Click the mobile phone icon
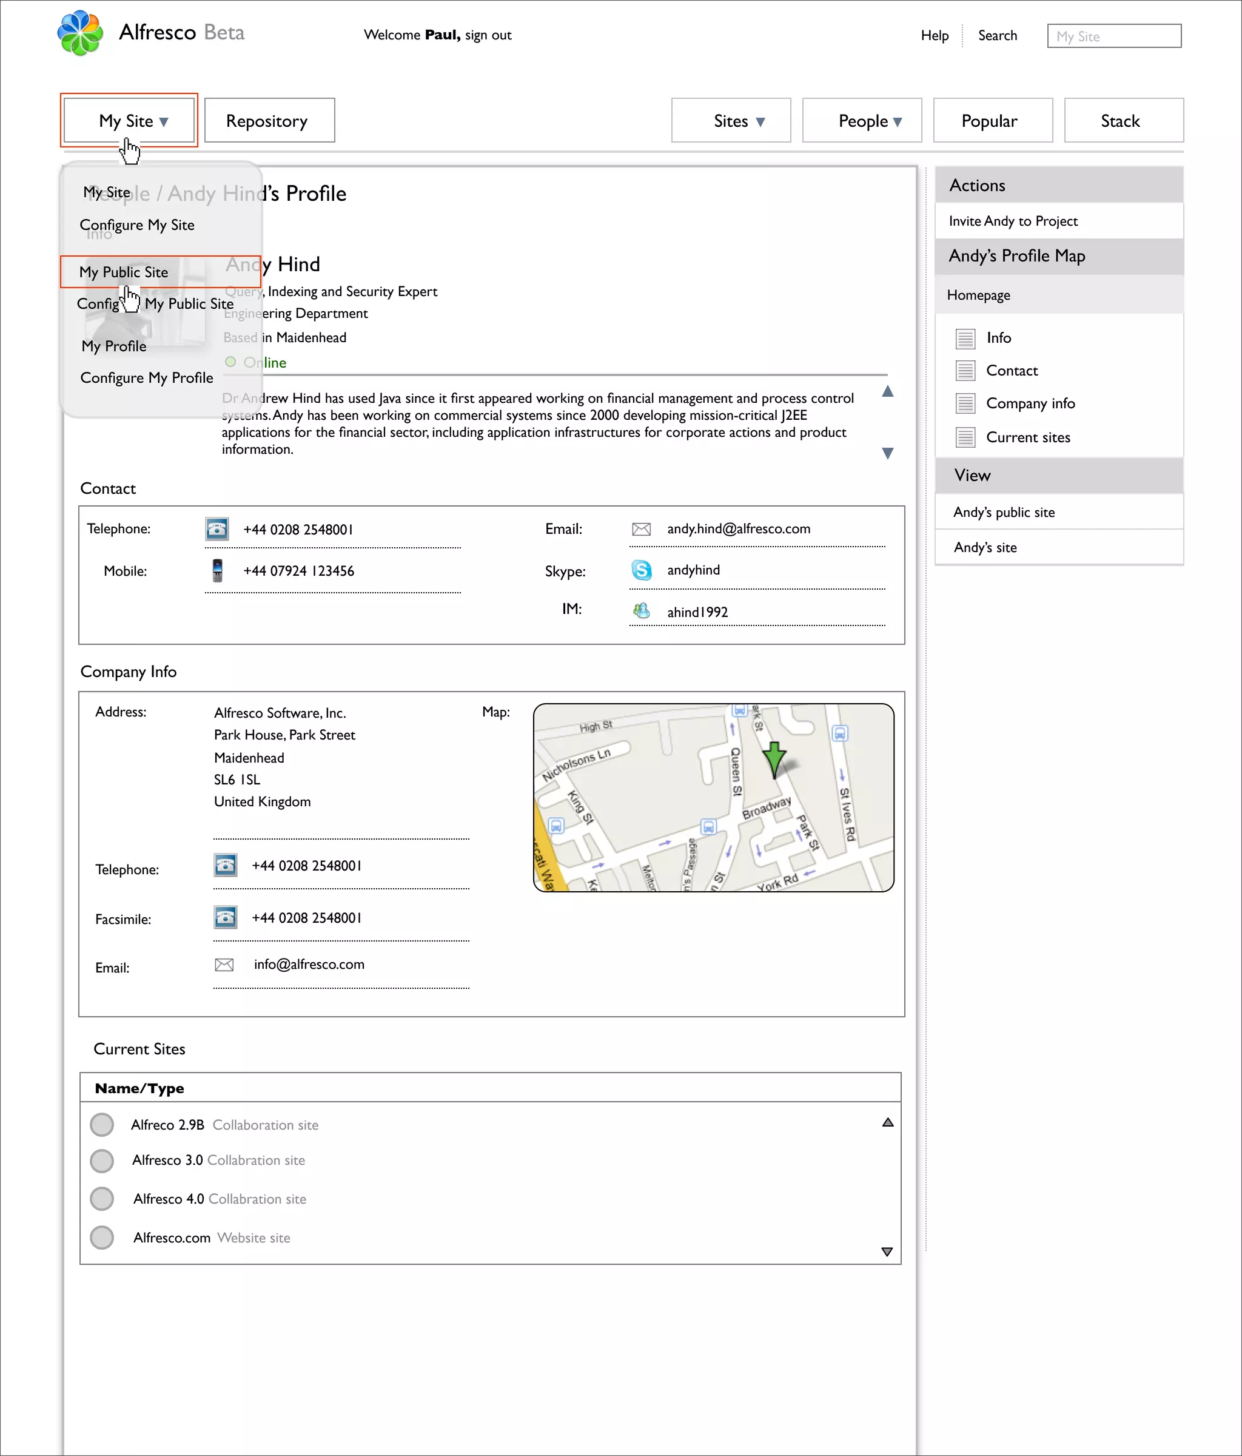The height and width of the screenshot is (1456, 1242). click(x=218, y=570)
